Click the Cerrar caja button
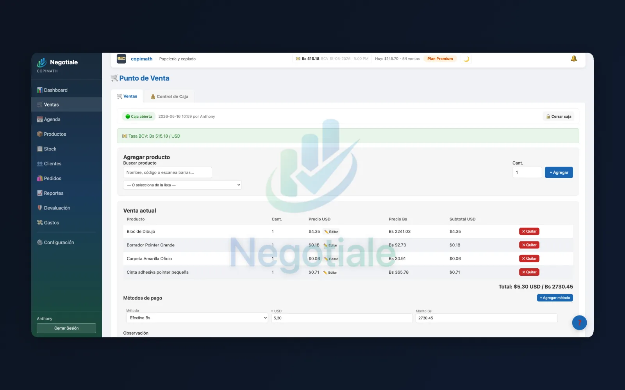The height and width of the screenshot is (390, 625). pos(559,117)
